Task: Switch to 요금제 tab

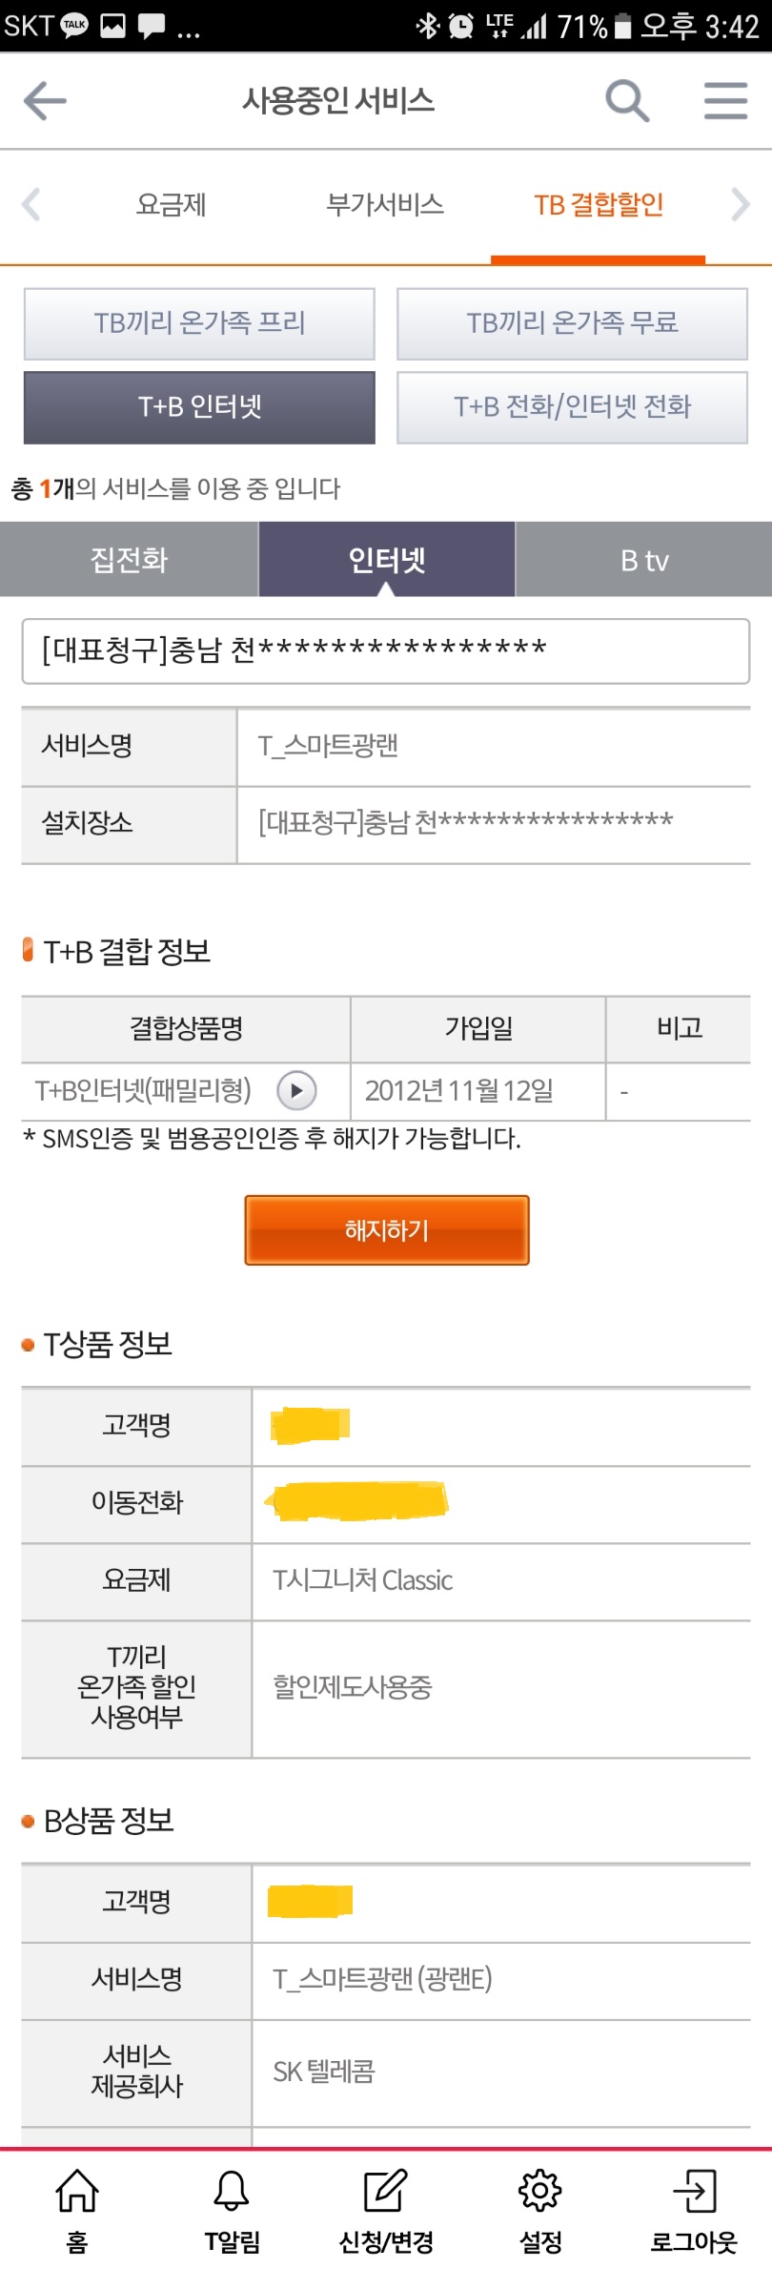Action: point(172,205)
